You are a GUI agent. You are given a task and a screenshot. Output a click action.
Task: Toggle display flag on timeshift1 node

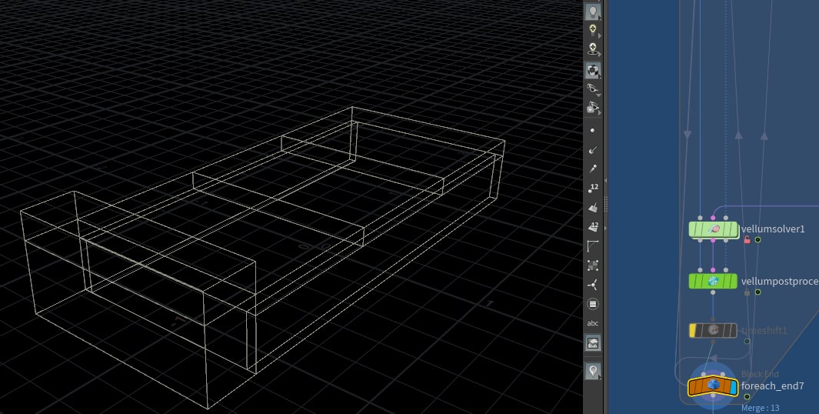tap(734, 330)
